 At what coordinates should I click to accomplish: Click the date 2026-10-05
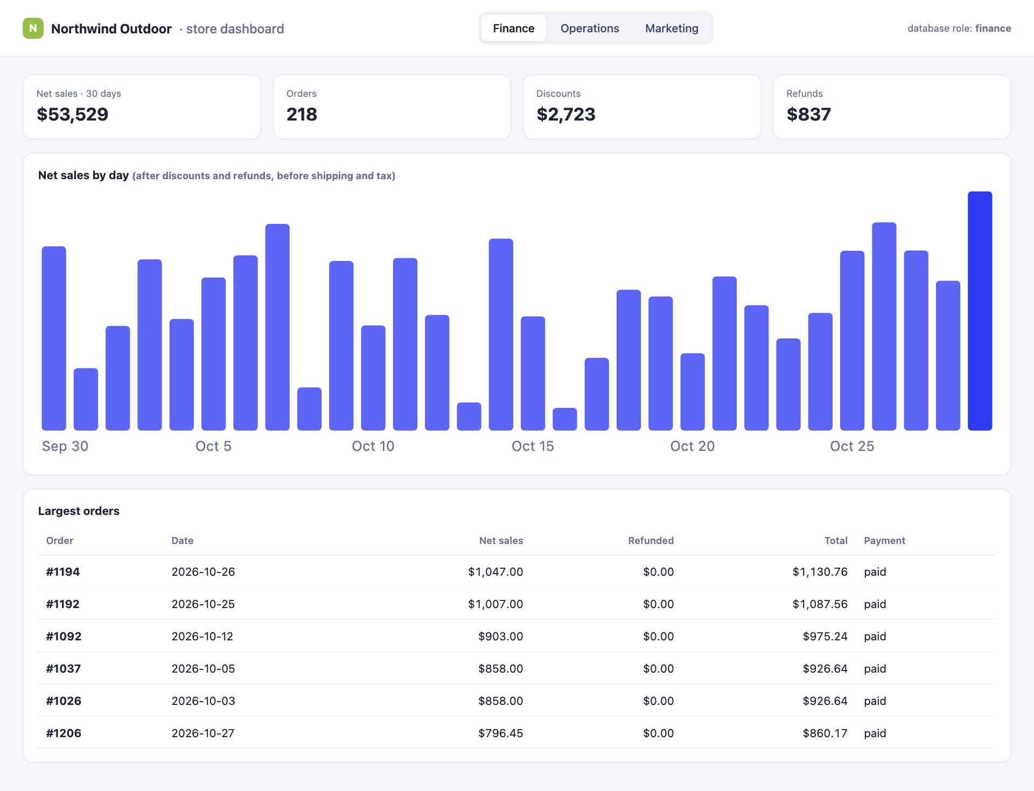click(203, 669)
